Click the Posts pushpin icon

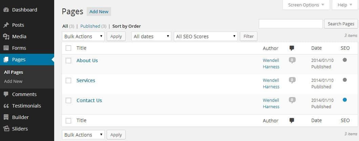[x=6, y=25]
